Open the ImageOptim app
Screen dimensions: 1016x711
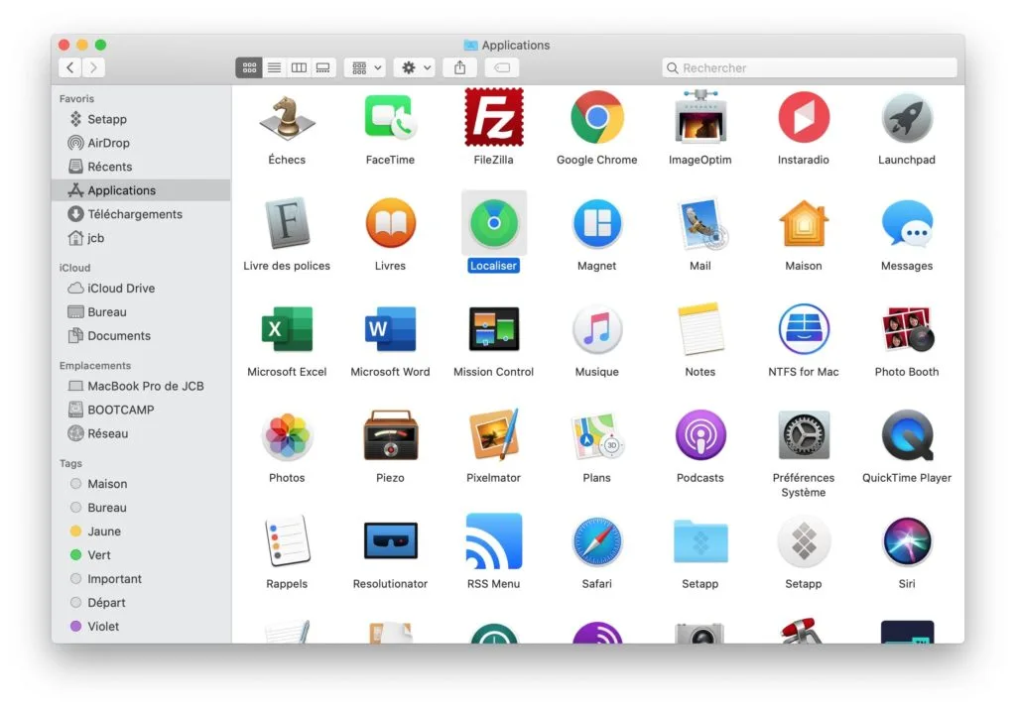[699, 117]
